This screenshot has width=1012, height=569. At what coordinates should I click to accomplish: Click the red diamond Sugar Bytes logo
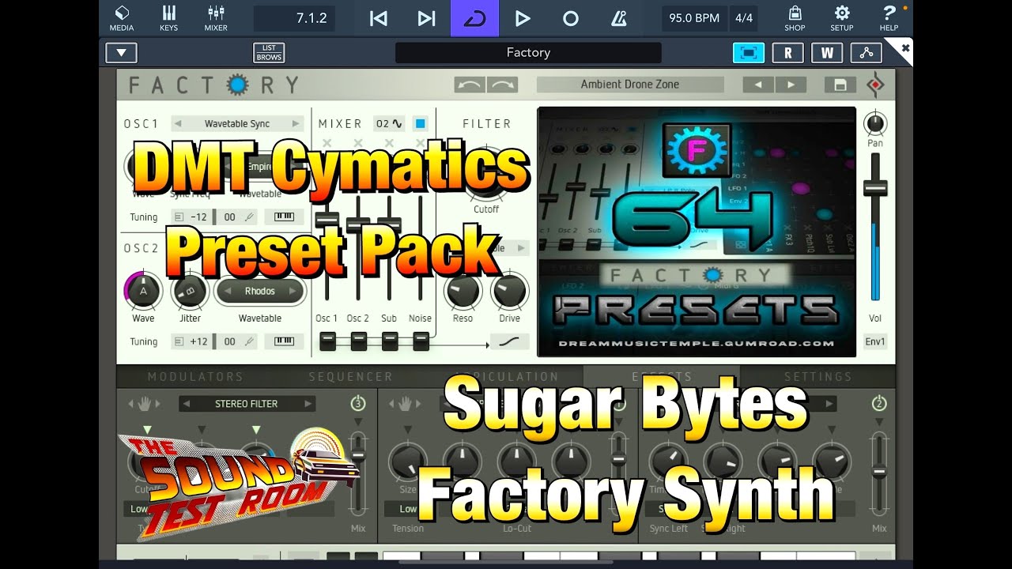click(x=875, y=85)
